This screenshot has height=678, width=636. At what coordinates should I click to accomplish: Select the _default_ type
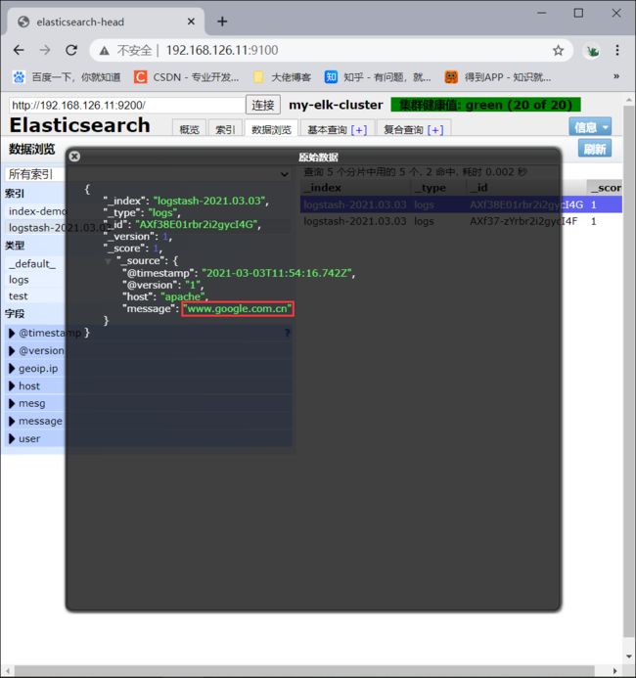tap(32, 263)
